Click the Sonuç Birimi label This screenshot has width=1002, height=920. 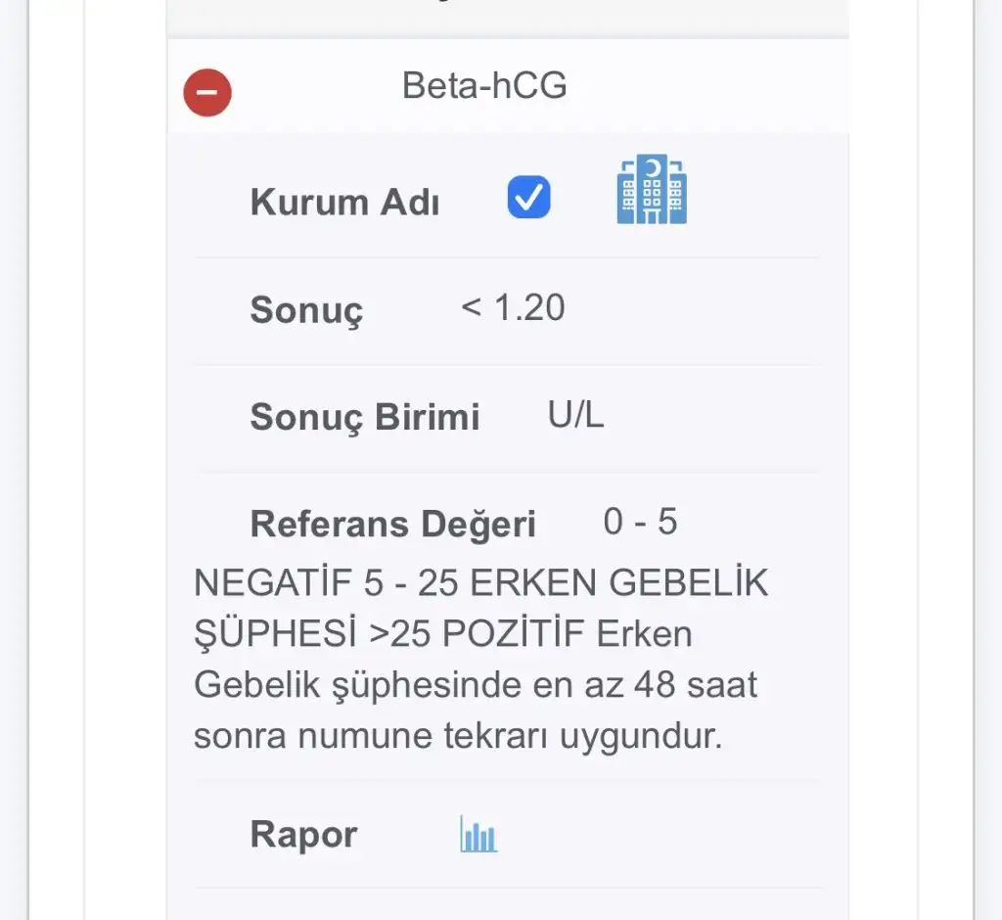365,417
